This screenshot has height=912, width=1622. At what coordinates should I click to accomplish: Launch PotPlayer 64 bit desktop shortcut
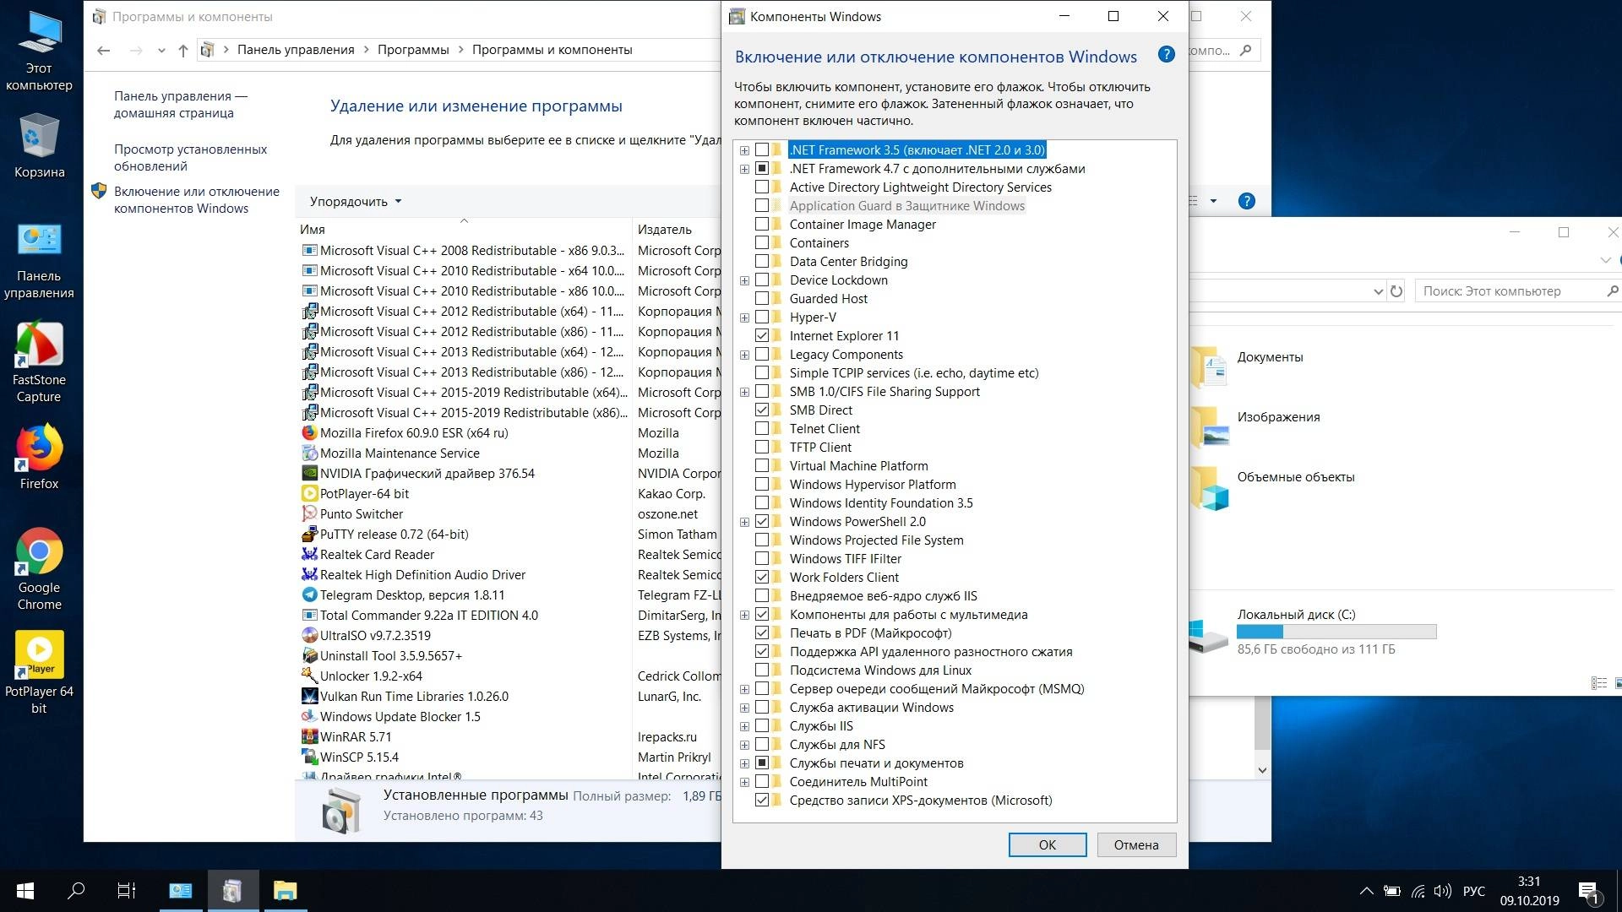tap(39, 673)
